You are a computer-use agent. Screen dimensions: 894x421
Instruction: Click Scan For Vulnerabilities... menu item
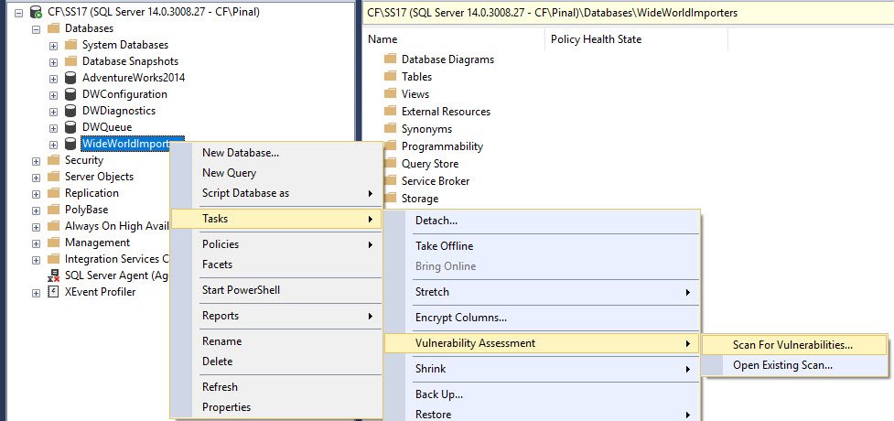click(x=795, y=344)
